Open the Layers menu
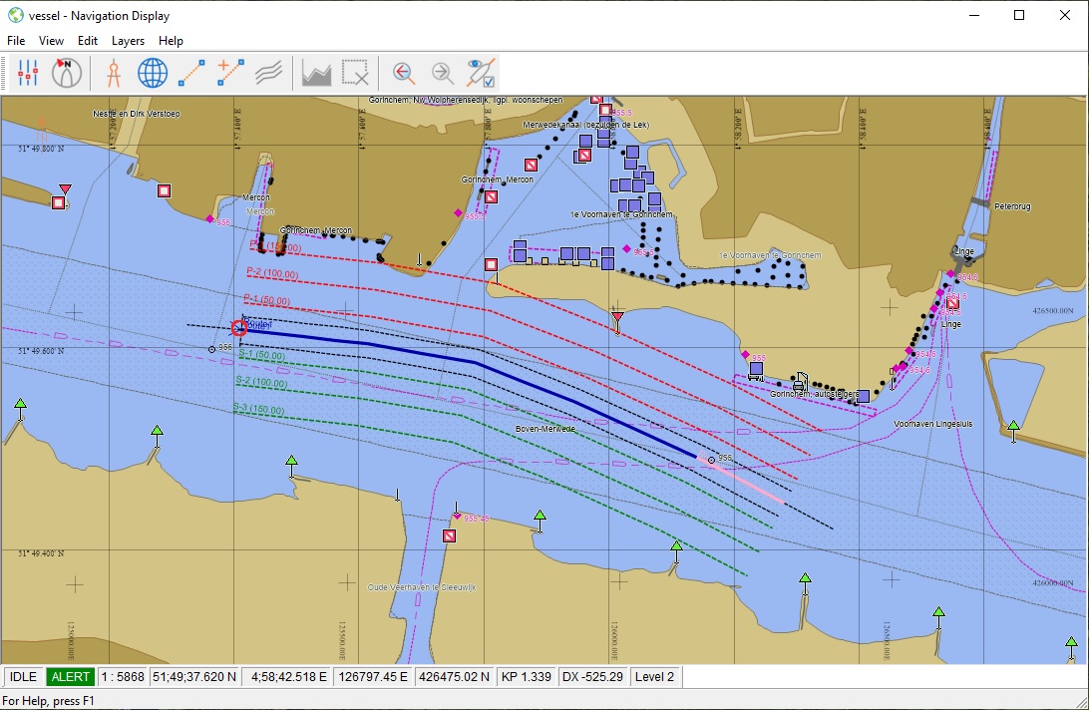This screenshot has height=710, width=1089. pos(128,41)
